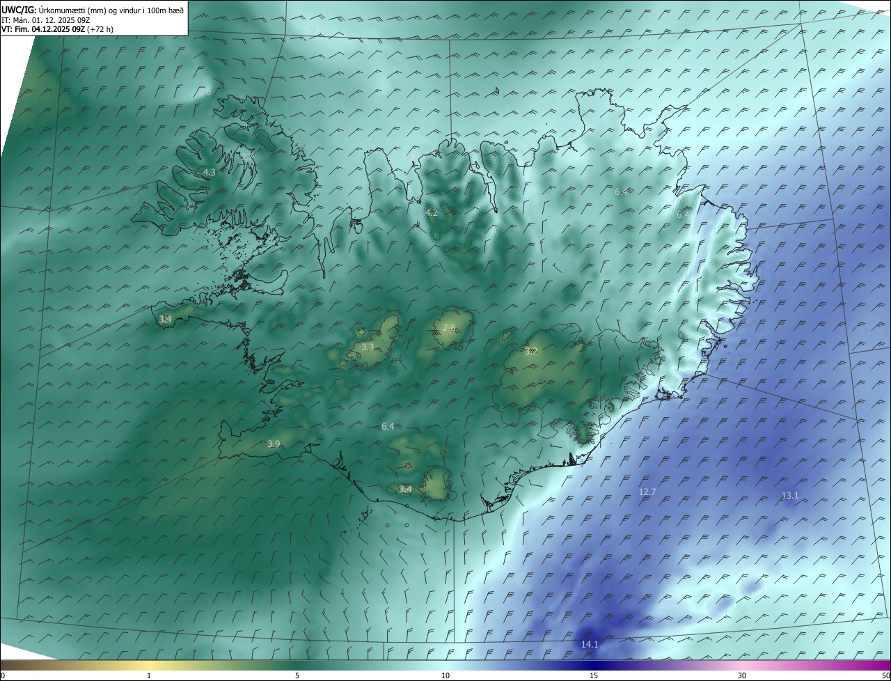Click the 4.2 value in north Iceland
891x681 pixels.
tap(432, 212)
